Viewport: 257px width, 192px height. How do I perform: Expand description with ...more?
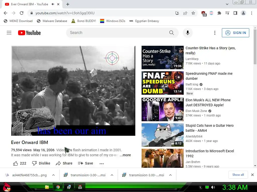click(125, 155)
